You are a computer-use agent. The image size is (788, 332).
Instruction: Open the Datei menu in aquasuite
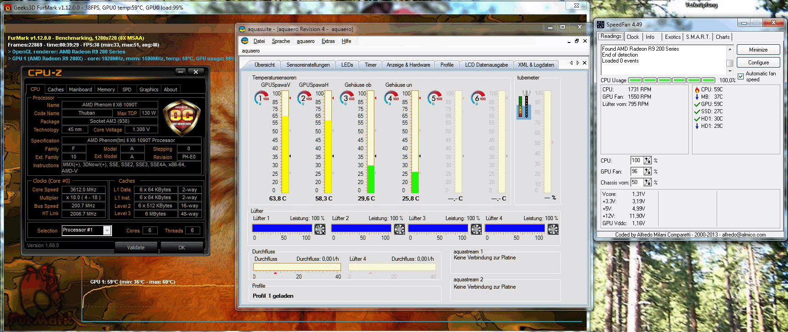tap(259, 41)
